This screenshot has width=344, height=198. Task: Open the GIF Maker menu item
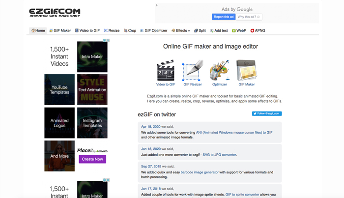[x=60, y=30]
